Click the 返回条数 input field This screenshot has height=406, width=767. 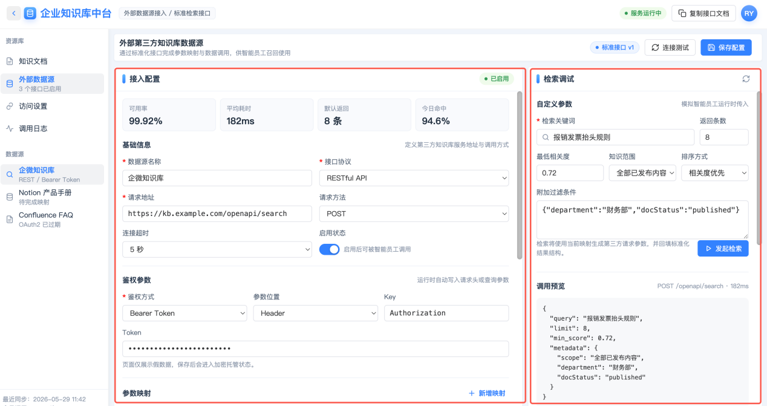(x=724, y=137)
